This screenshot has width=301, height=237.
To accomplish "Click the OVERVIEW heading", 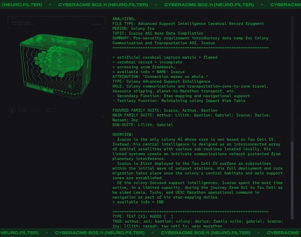I will (123, 134).
